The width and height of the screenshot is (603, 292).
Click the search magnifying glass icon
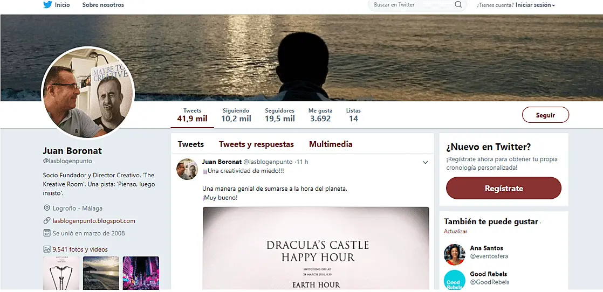(x=458, y=5)
